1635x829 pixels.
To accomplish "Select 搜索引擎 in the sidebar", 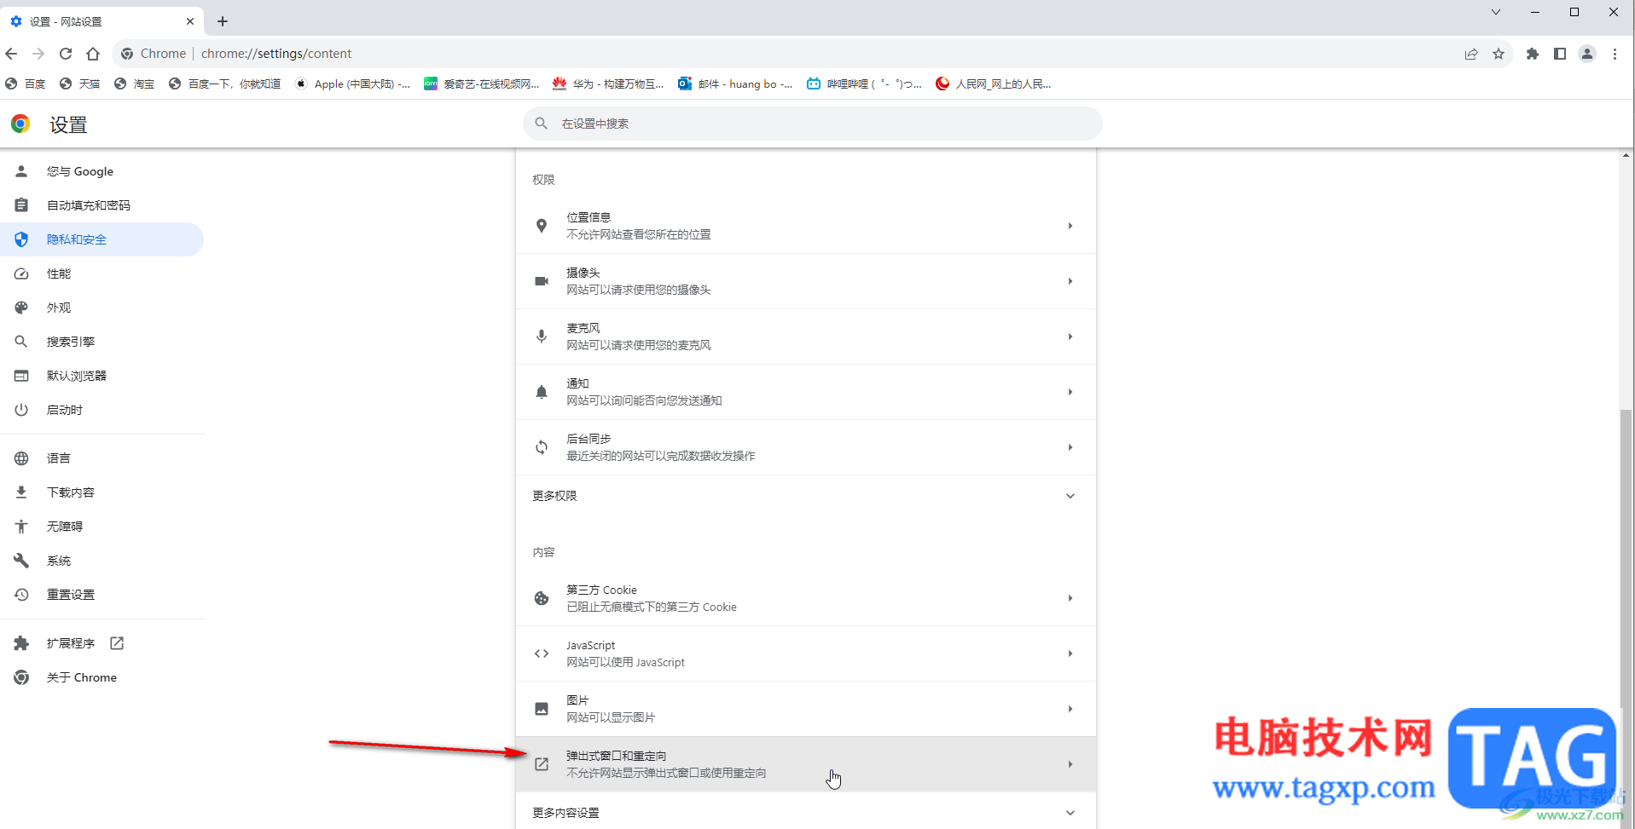I will point(102,342).
